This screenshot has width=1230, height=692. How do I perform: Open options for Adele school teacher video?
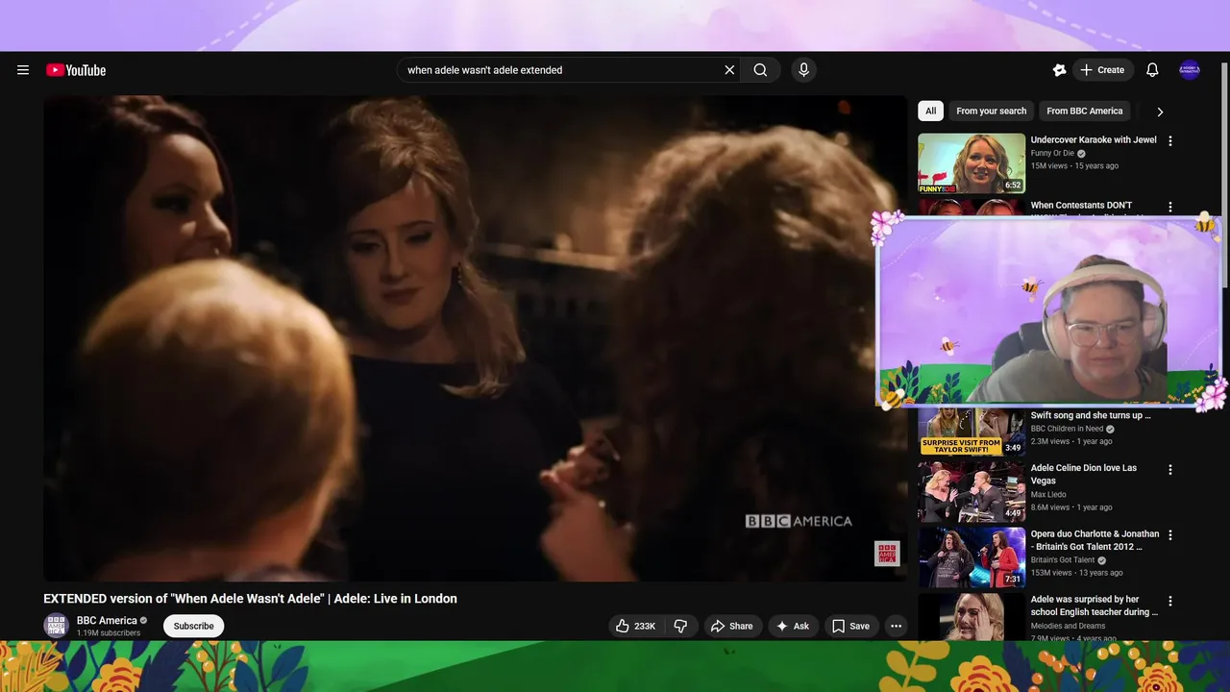coord(1170,602)
